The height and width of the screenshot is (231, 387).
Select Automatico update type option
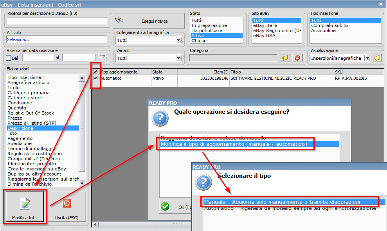click(294, 208)
